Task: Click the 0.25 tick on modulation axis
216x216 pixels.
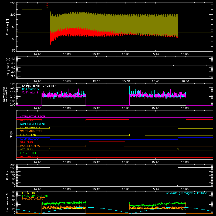Action: point(13,84)
